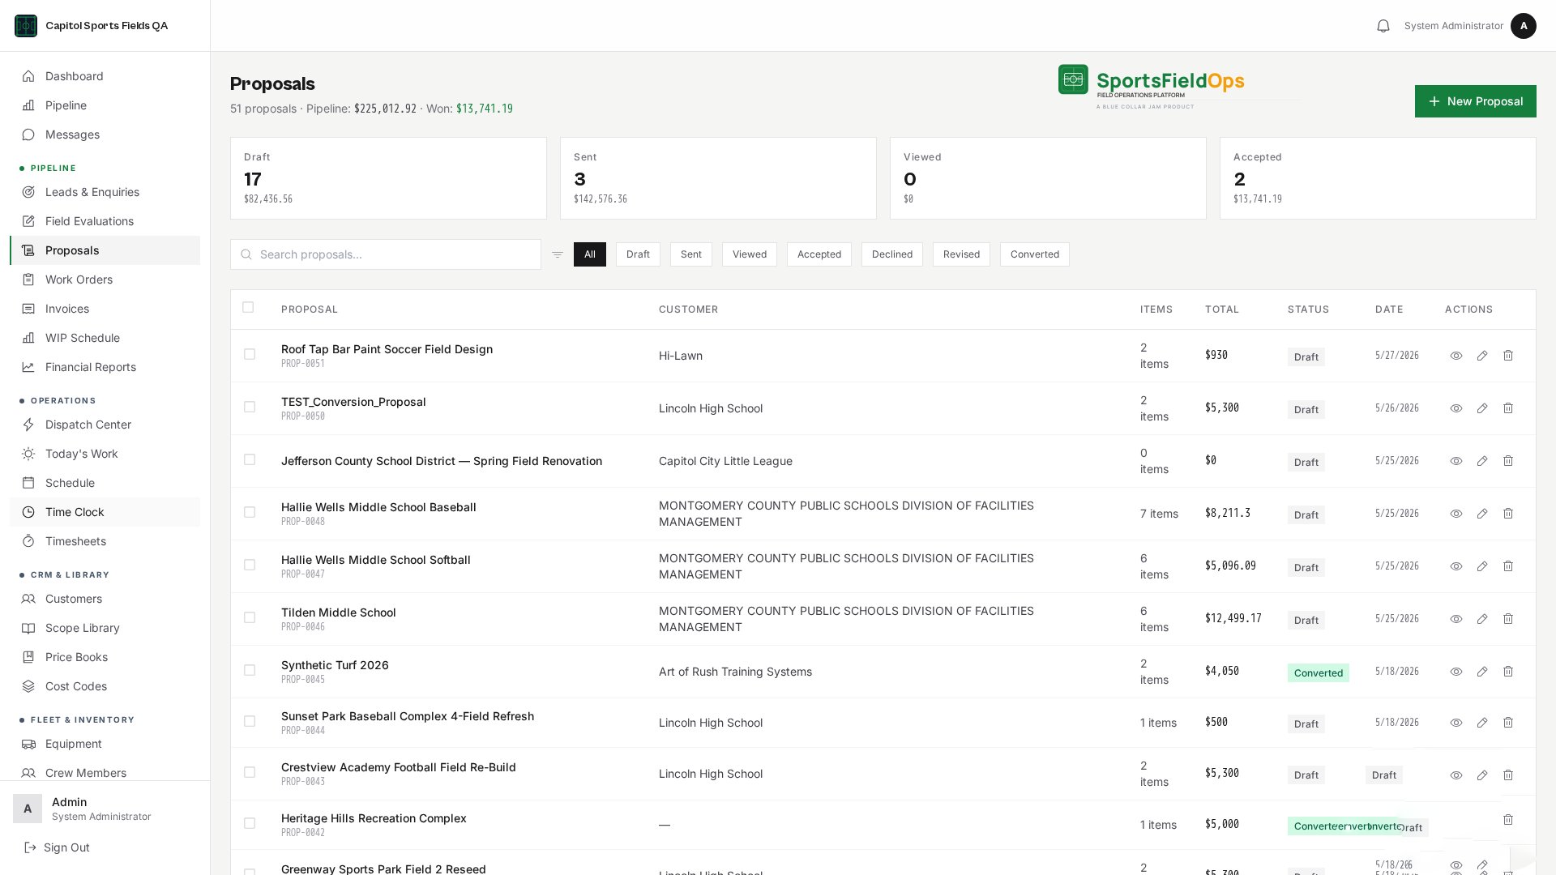
Task: Create a New Proposal
Action: click(1476, 101)
